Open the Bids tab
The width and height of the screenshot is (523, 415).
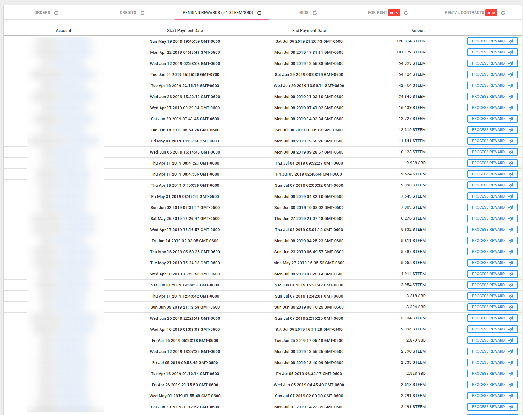pos(304,13)
